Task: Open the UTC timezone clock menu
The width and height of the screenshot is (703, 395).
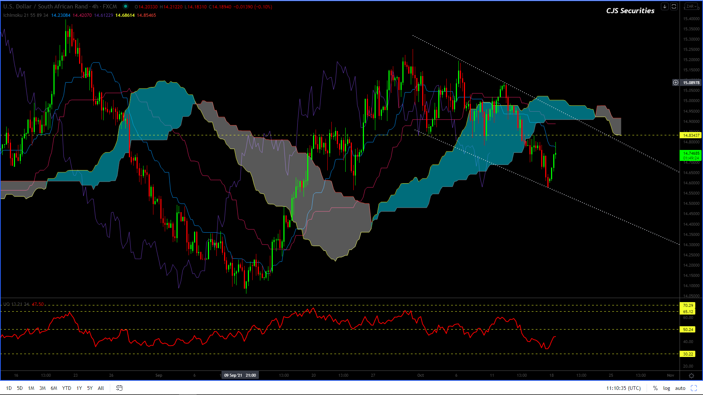Action: click(624, 388)
